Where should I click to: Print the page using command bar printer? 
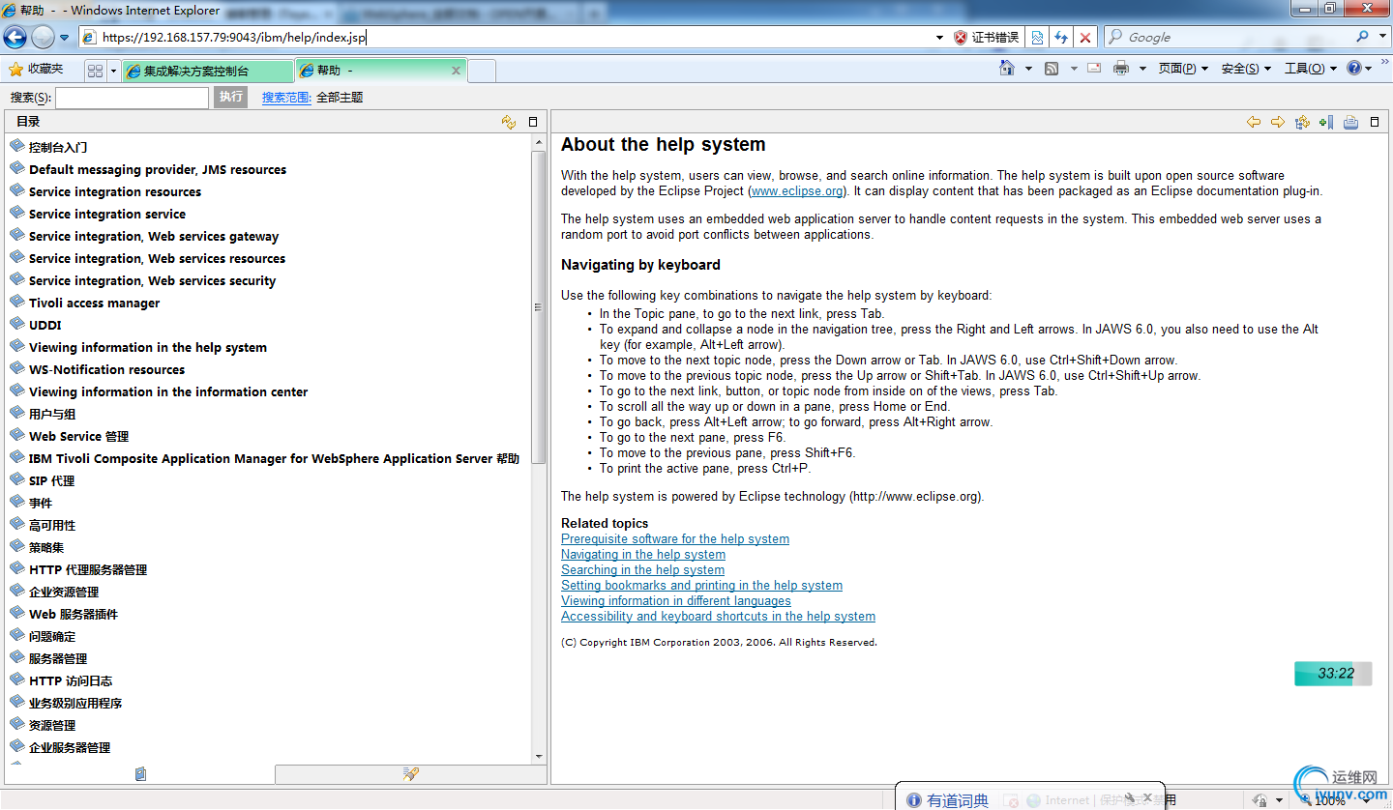pyautogui.click(x=1121, y=69)
